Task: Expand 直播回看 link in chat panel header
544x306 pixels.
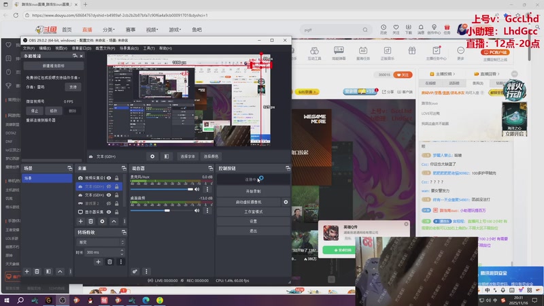Action: pyautogui.click(x=488, y=74)
